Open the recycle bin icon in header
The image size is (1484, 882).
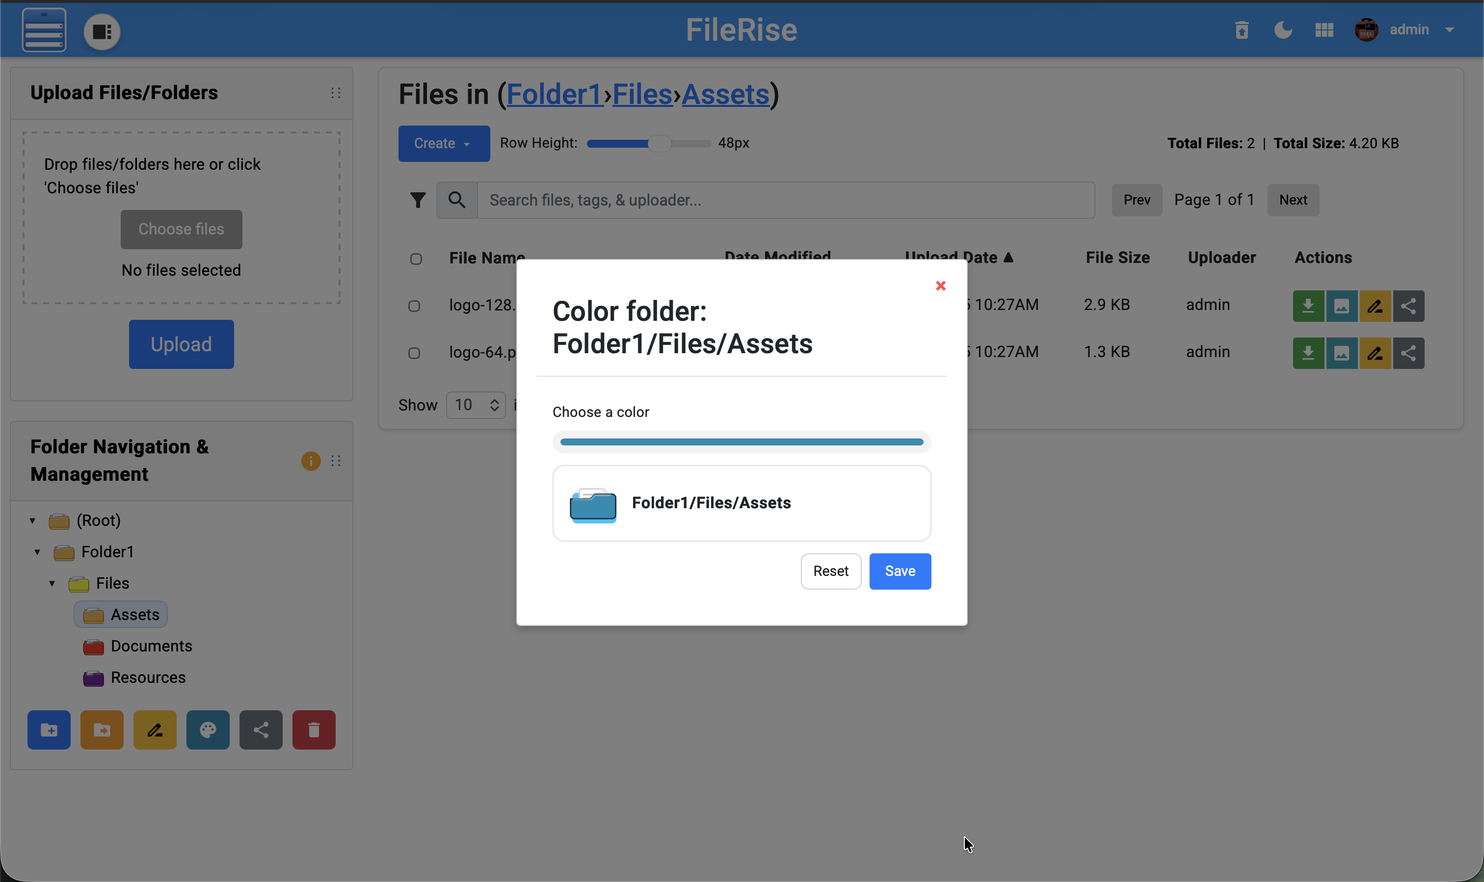click(1242, 30)
